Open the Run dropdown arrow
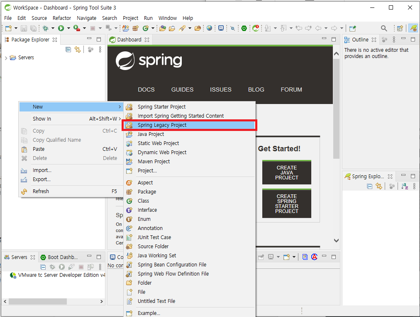This screenshot has width=420, height=317. (68, 28)
